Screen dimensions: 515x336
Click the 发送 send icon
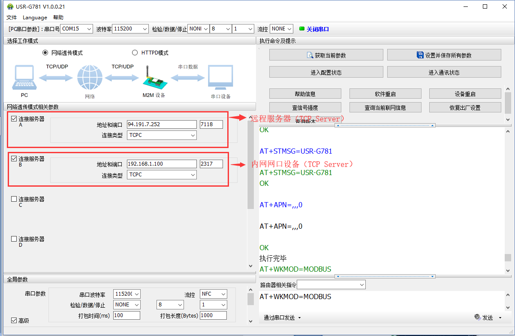click(478, 317)
